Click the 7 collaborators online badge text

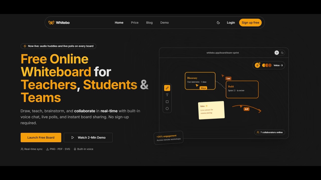coord(272,132)
